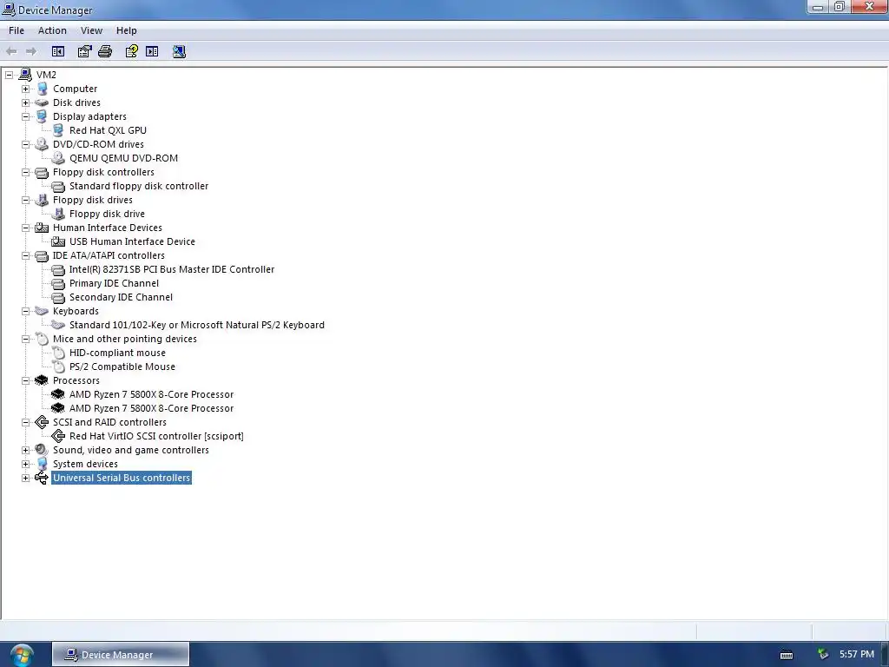Select the Secondary IDE Channel row

(121, 297)
